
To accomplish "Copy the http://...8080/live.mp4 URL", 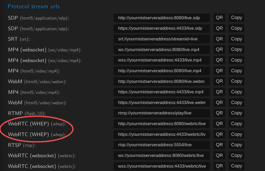I will pos(236,71).
